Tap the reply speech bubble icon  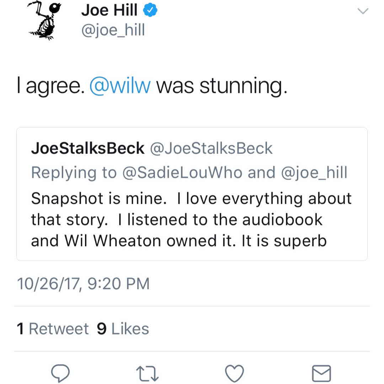60,373
